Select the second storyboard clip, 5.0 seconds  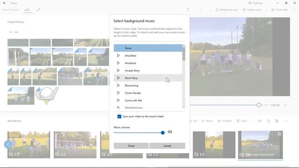(x=75, y=145)
